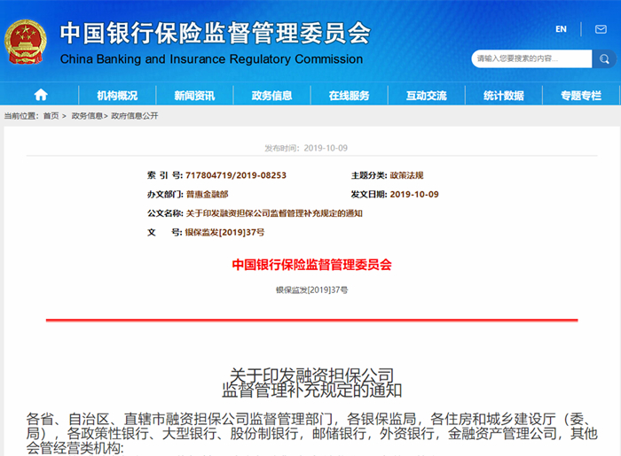
Task: Select the 政务信息 navigation item
Action: [271, 96]
